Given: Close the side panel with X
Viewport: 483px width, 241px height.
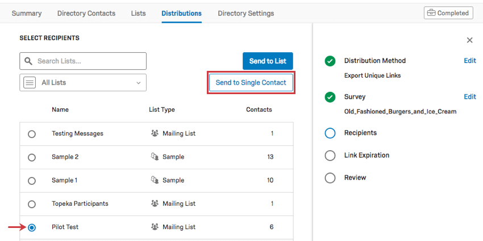Looking at the screenshot, I should point(469,40).
